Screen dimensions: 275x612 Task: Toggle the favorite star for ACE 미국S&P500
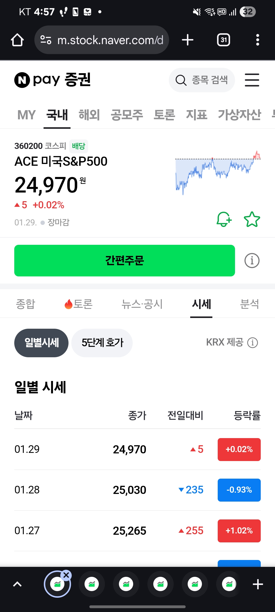click(x=252, y=219)
